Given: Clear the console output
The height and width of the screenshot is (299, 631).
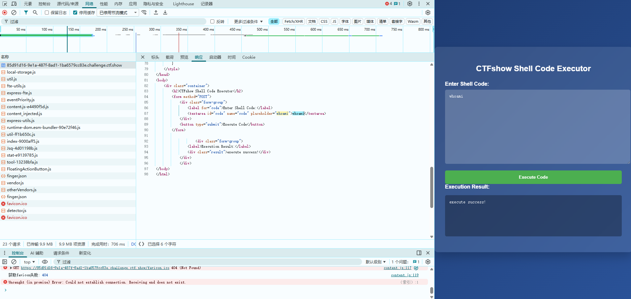Looking at the screenshot, I should (x=14, y=262).
